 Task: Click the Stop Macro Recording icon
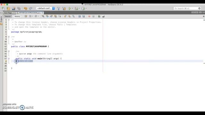pyautogui.click(x=94, y=16)
